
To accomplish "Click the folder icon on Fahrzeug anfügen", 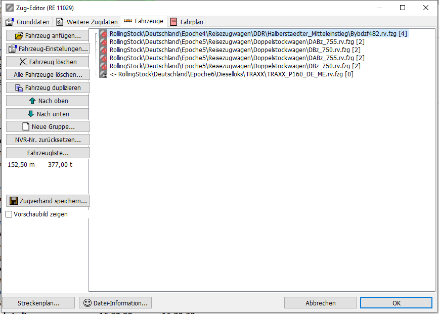I will pos(19,36).
